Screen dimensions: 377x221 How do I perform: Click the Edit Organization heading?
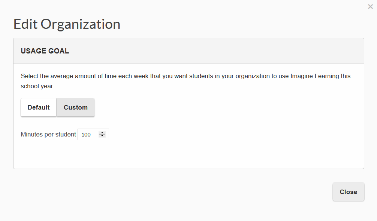[x=67, y=24]
